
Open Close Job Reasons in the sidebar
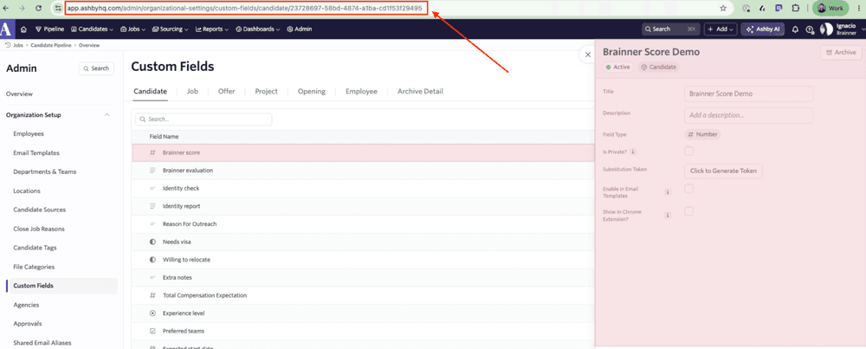pyautogui.click(x=39, y=229)
